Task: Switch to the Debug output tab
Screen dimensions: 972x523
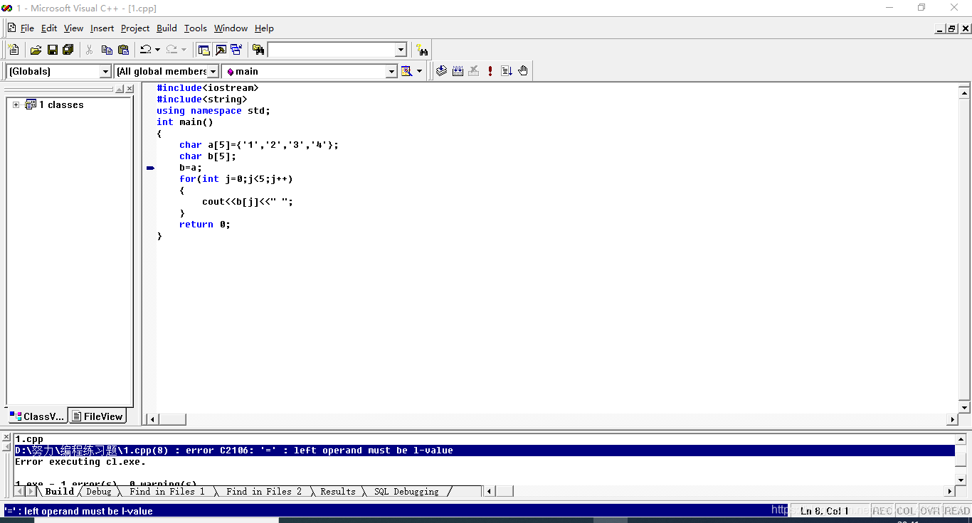Action: coord(98,491)
